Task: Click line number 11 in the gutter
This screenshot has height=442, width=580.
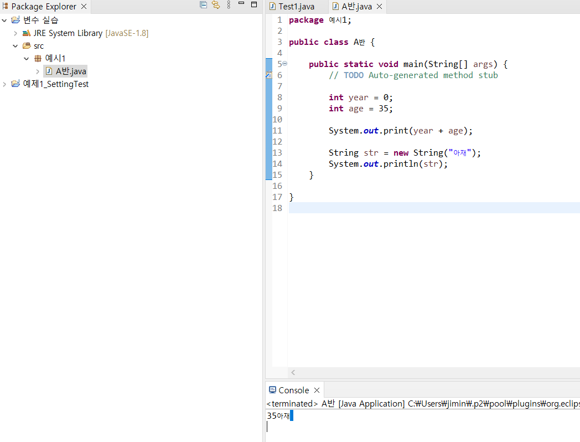Action: coord(277,131)
